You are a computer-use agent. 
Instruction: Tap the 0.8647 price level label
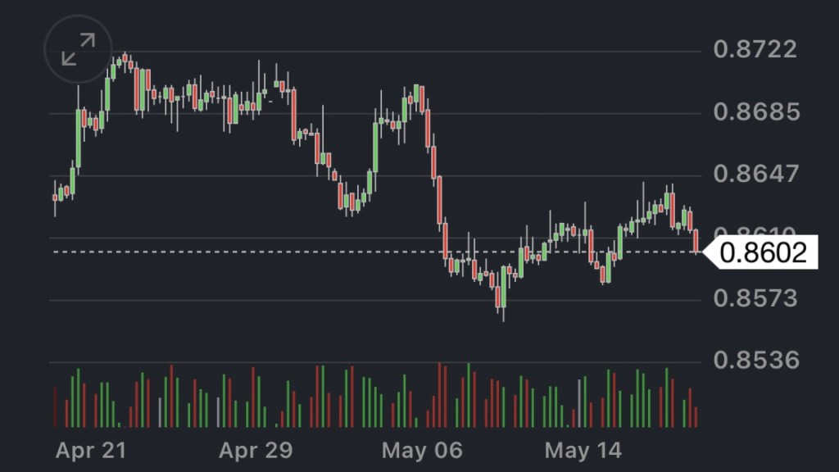coord(755,174)
